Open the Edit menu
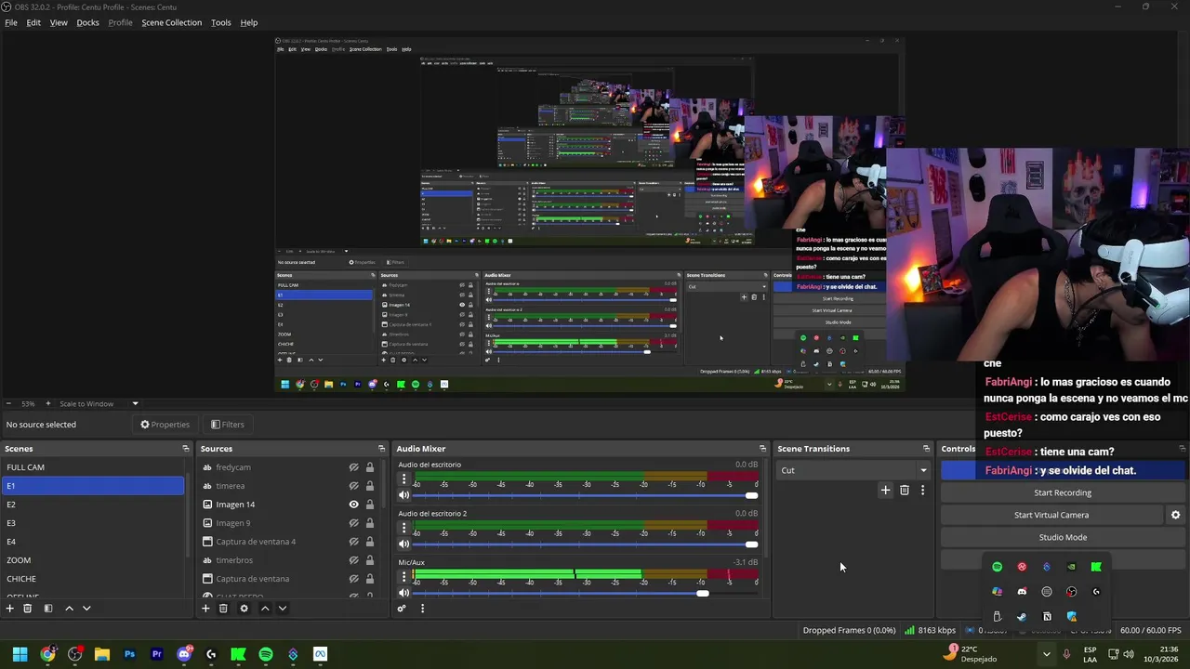This screenshot has height=669, width=1190. (33, 22)
